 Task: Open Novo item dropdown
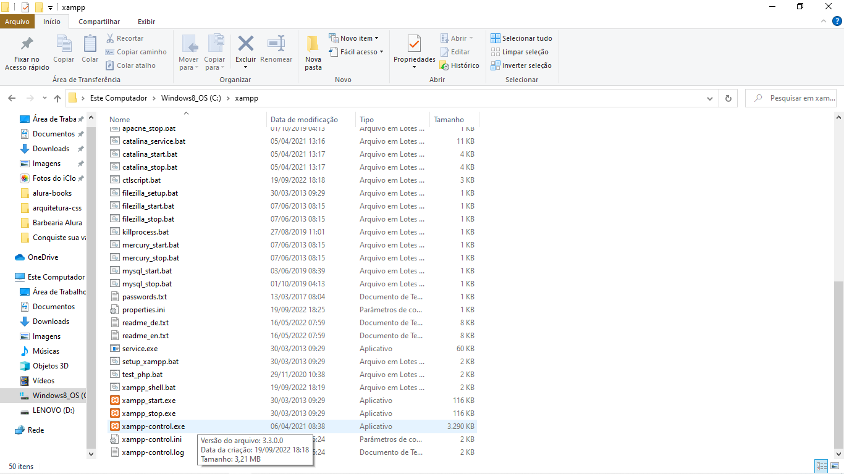[353, 38]
